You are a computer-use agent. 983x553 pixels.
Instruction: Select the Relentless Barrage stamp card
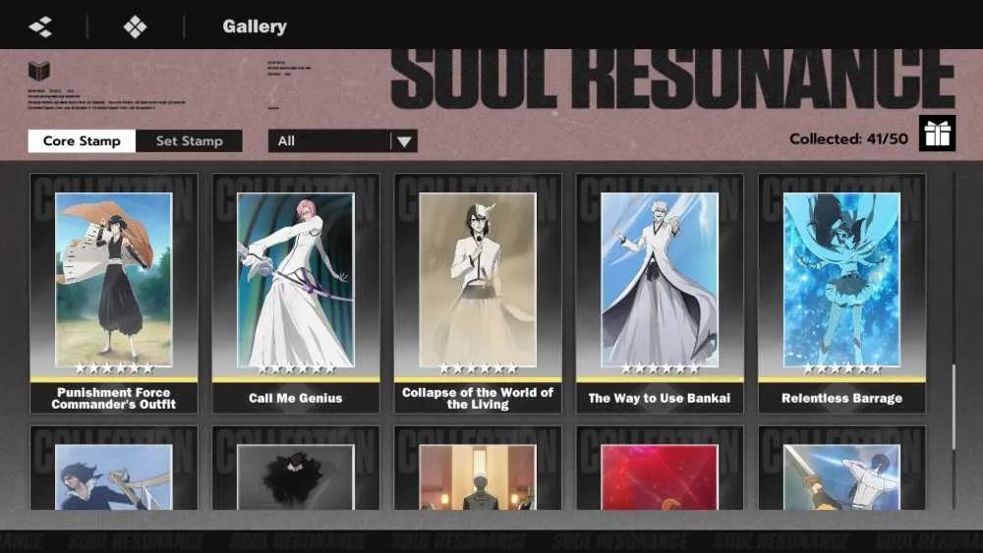[841, 294]
